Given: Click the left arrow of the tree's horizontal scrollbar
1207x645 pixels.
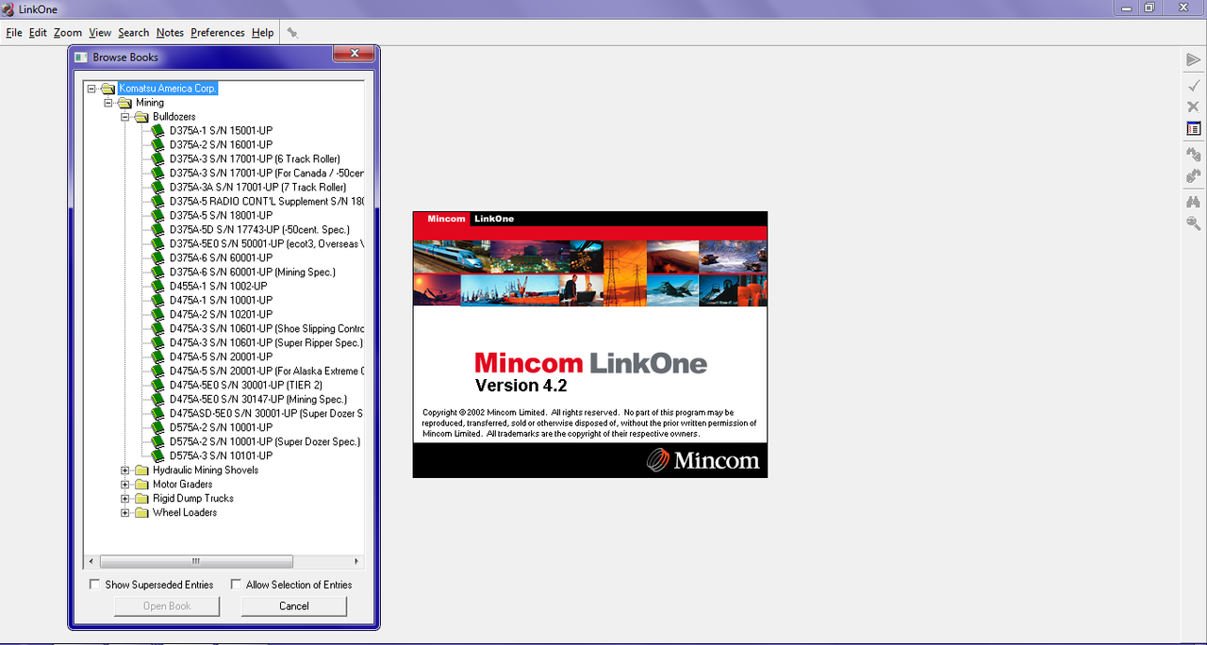Looking at the screenshot, I should 91,561.
